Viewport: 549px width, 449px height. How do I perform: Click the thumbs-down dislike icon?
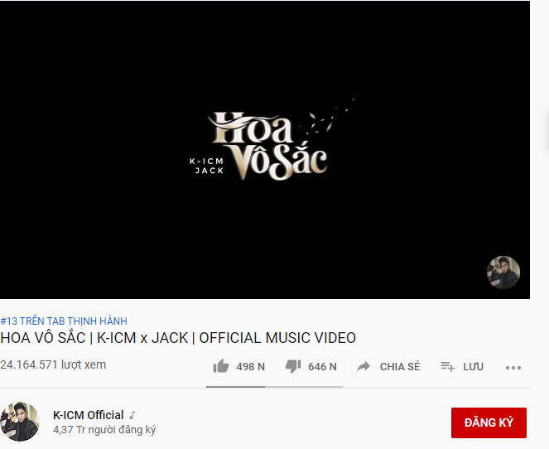point(293,366)
